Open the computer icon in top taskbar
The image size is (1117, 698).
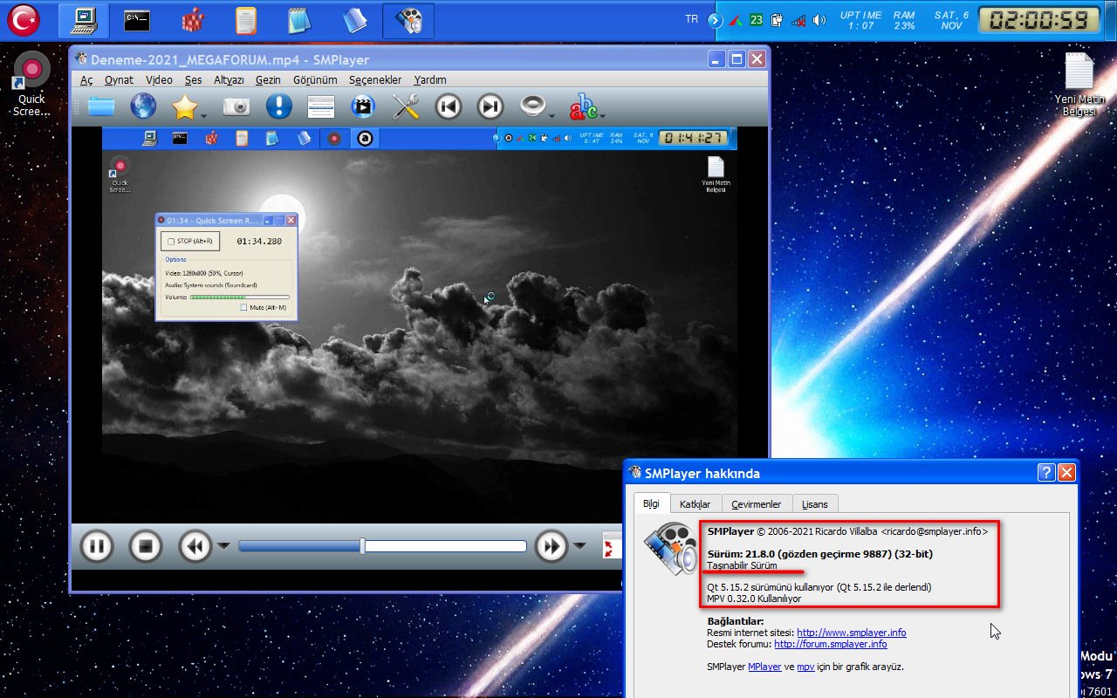(x=84, y=20)
